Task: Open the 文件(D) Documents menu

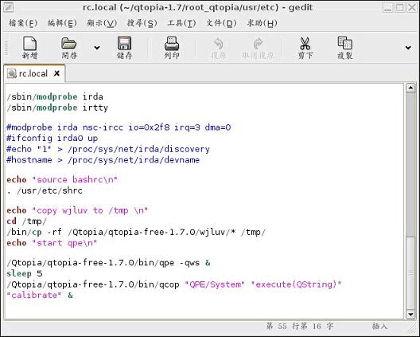Action: click(x=221, y=23)
